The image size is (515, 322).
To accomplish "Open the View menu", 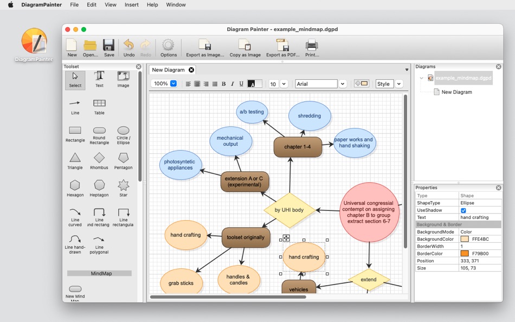I will tap(111, 4).
